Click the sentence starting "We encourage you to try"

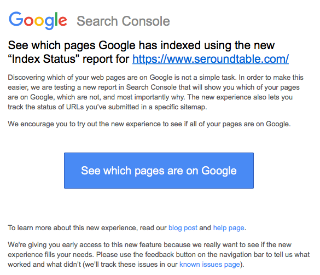[x=149, y=124]
